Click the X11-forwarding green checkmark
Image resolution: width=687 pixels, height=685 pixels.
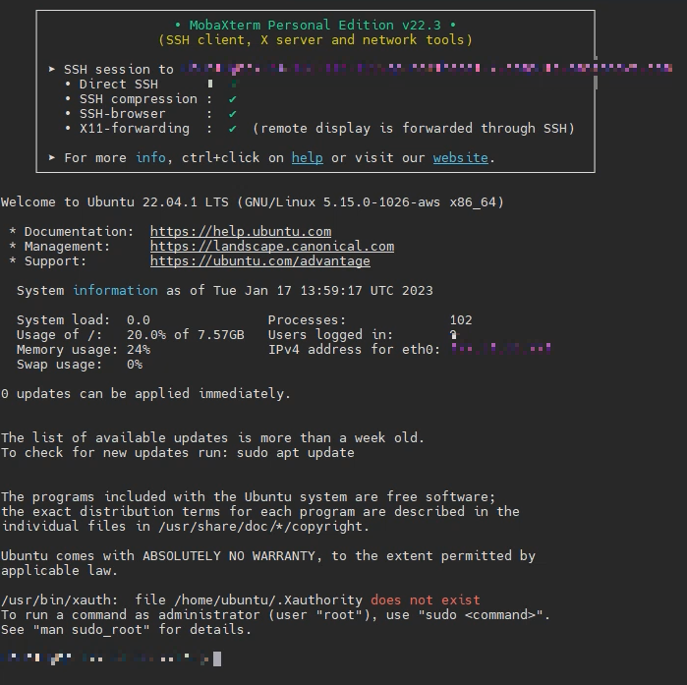(232, 129)
